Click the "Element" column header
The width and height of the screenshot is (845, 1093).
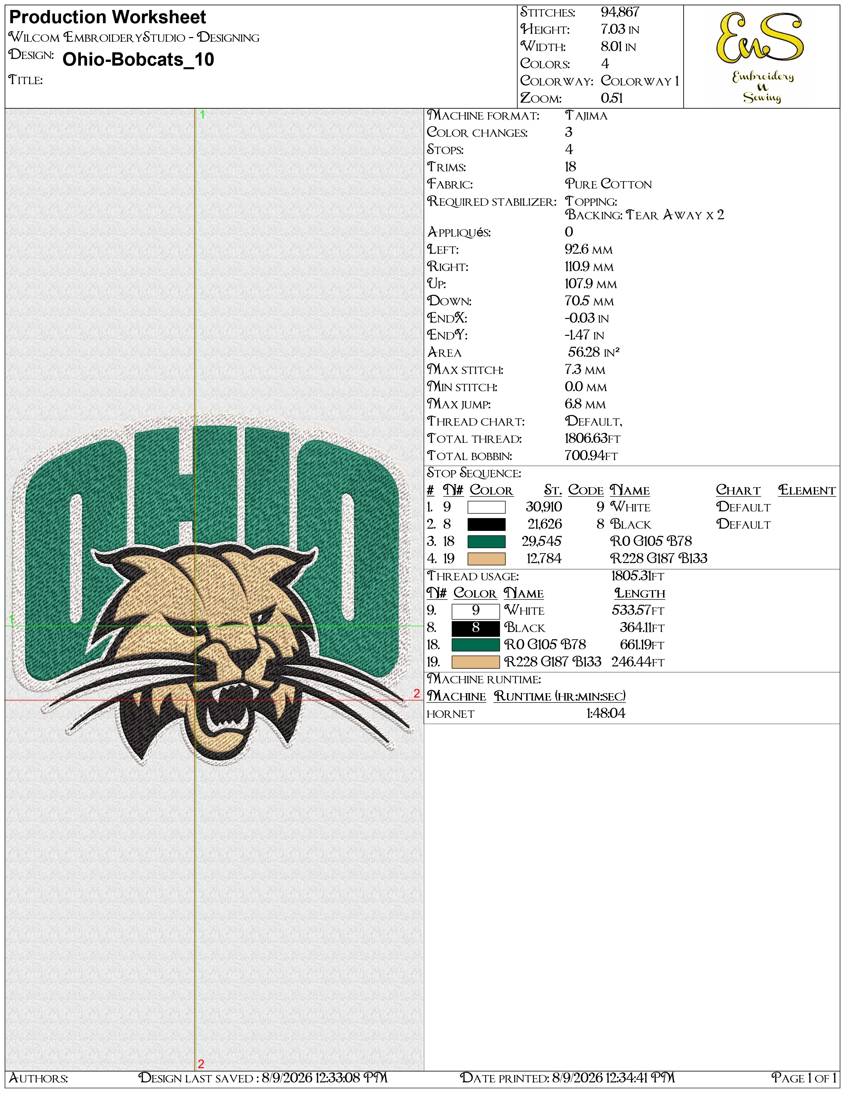[x=807, y=491]
